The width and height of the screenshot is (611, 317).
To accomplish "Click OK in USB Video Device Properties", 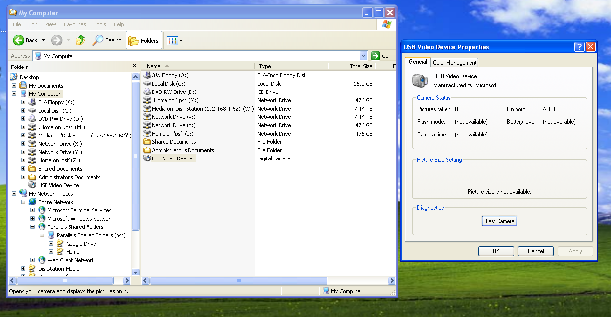I will [496, 251].
